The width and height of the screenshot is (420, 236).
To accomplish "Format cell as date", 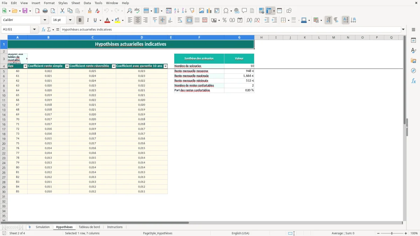I will [240, 20].
